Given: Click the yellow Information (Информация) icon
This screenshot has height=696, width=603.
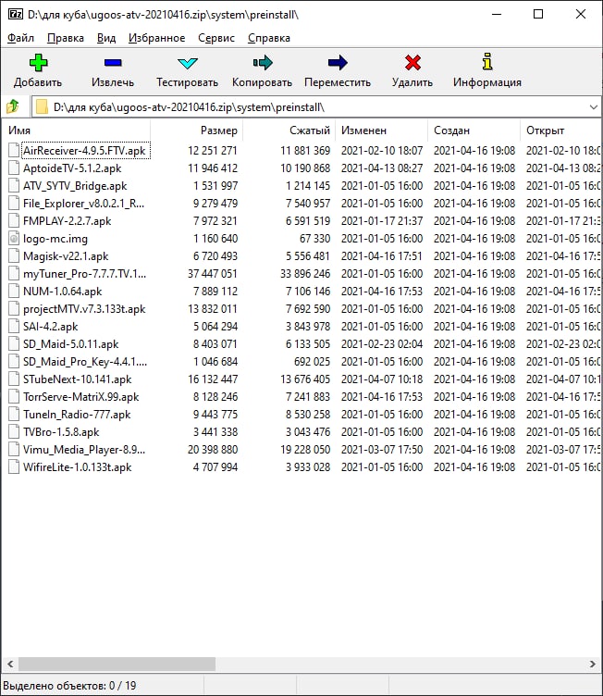Looking at the screenshot, I should tap(487, 62).
